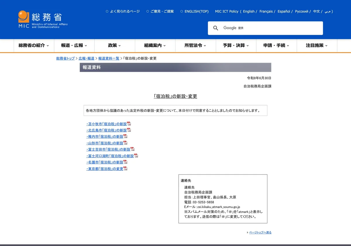Click the 「宿泊税」の新設・変更 page title
Screen dimensions: 351x246
pos(175,96)
